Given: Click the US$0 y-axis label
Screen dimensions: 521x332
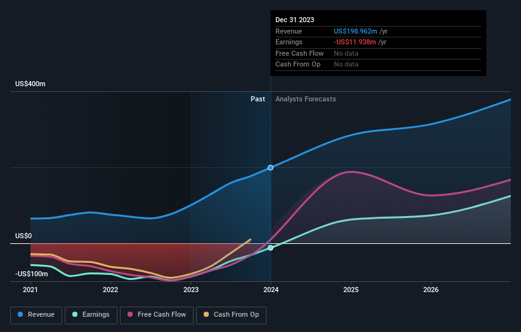Looking at the screenshot, I should [x=23, y=236].
